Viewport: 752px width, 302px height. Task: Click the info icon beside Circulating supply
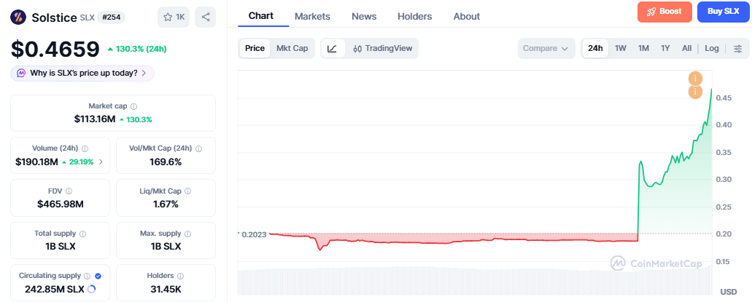click(x=88, y=276)
